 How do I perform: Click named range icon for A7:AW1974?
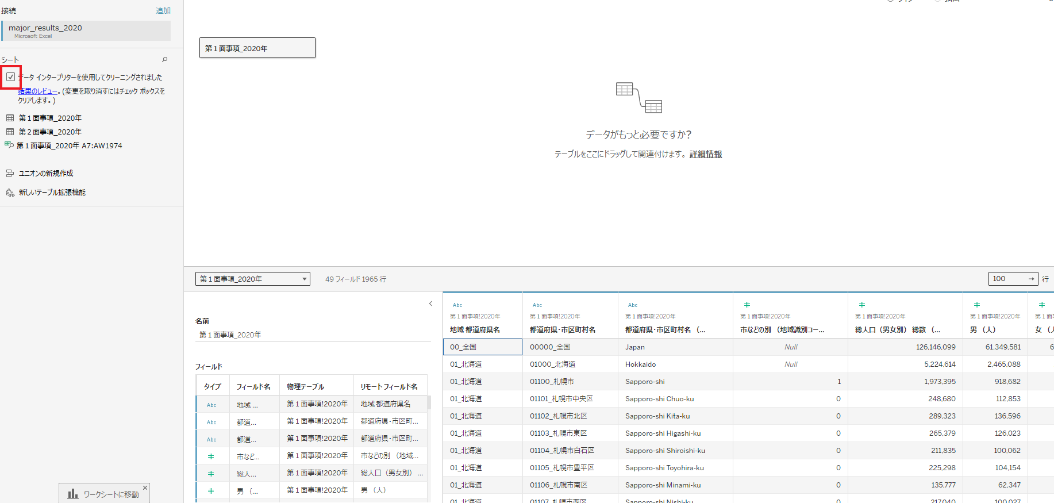coord(9,145)
